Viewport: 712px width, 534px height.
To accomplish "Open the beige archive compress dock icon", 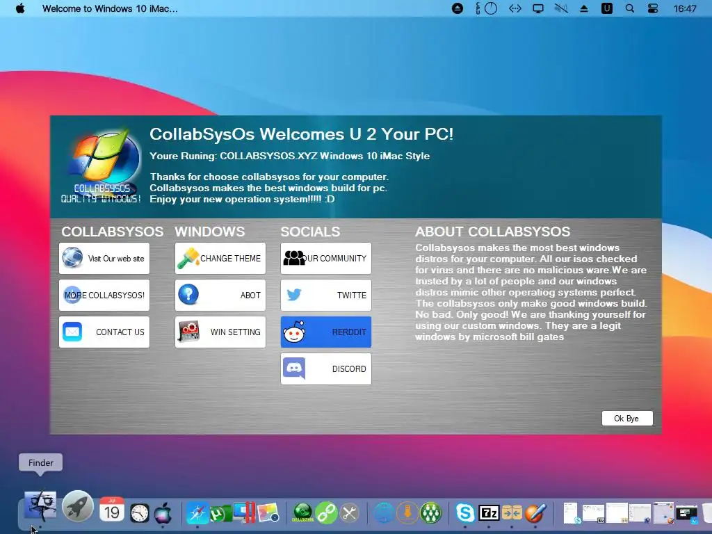I will click(512, 513).
